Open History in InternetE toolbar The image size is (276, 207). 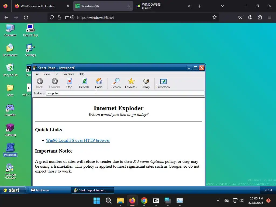[x=146, y=83]
